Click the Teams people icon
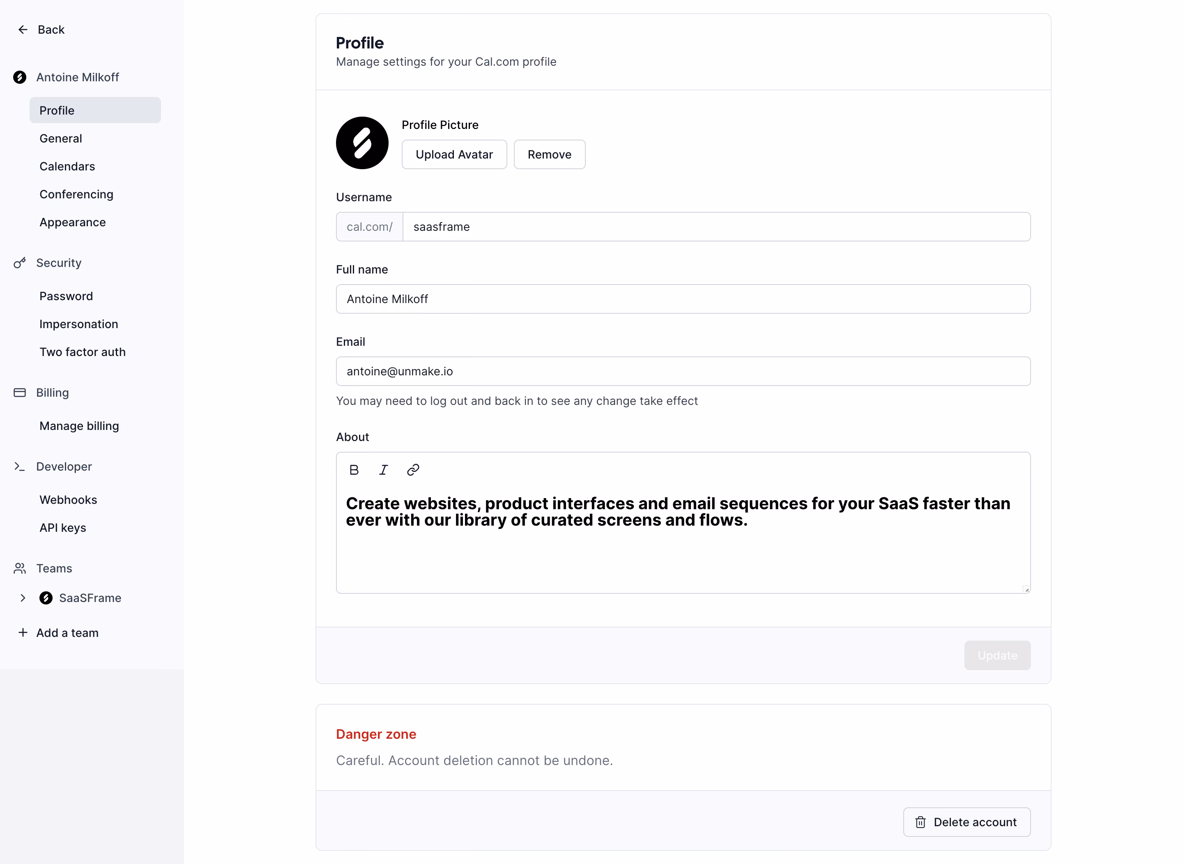Screen dimensions: 1183x864 pos(20,568)
